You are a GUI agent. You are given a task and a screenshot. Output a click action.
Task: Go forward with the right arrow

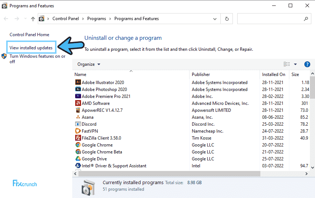coord(17,19)
